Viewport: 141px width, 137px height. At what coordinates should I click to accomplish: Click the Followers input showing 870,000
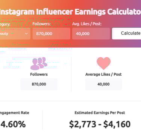[x=51, y=34]
